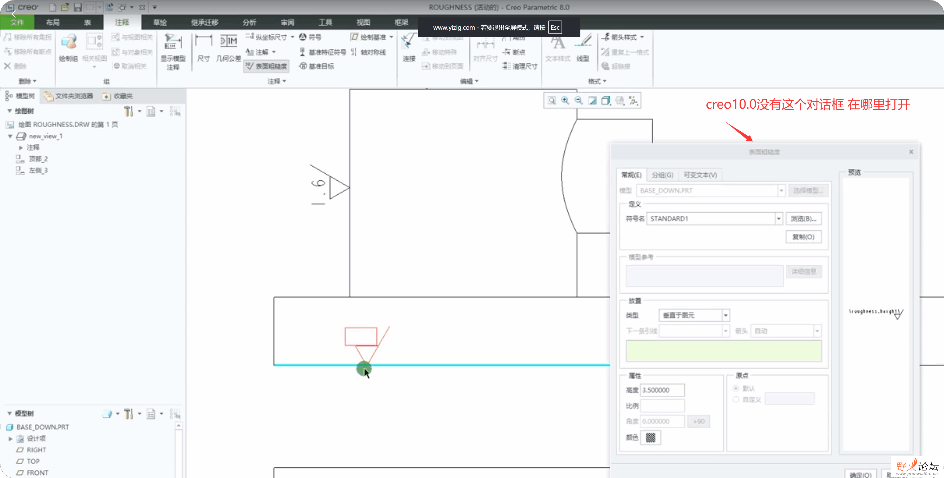Viewport: 944px width, 478px height.
Task: Close the Surface Finish (表面粗糙度) dialog
Action: coord(911,152)
